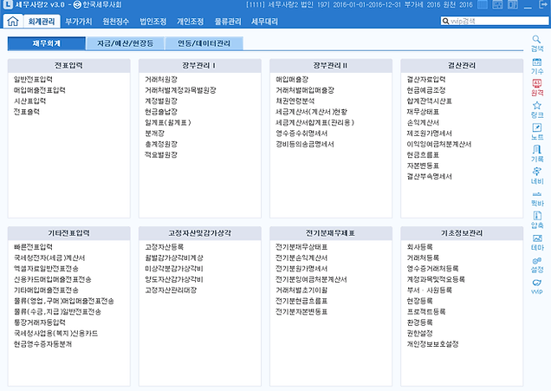Open 회사등록

pyautogui.click(x=420, y=247)
